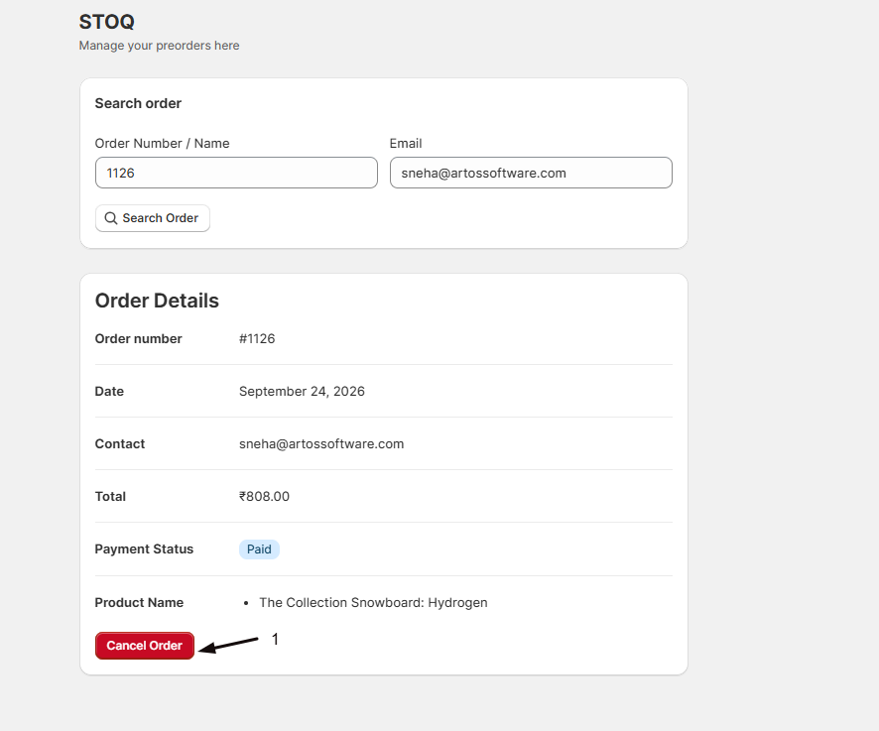
Task: Click the 'Product Name' row label
Action: pyautogui.click(x=139, y=603)
